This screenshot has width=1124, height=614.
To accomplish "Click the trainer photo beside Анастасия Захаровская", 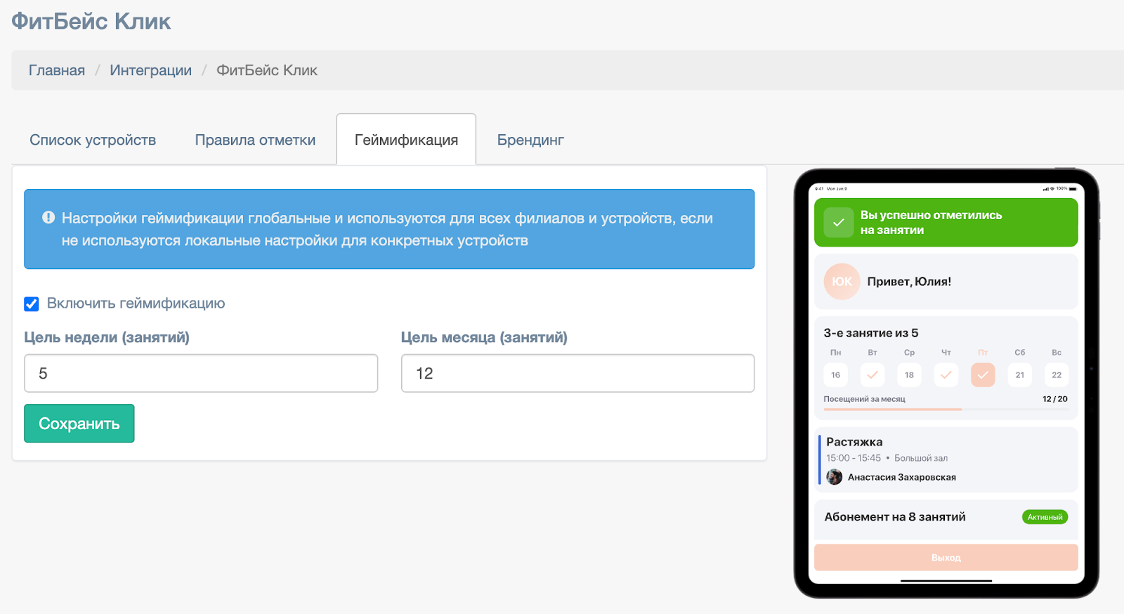I will point(834,477).
